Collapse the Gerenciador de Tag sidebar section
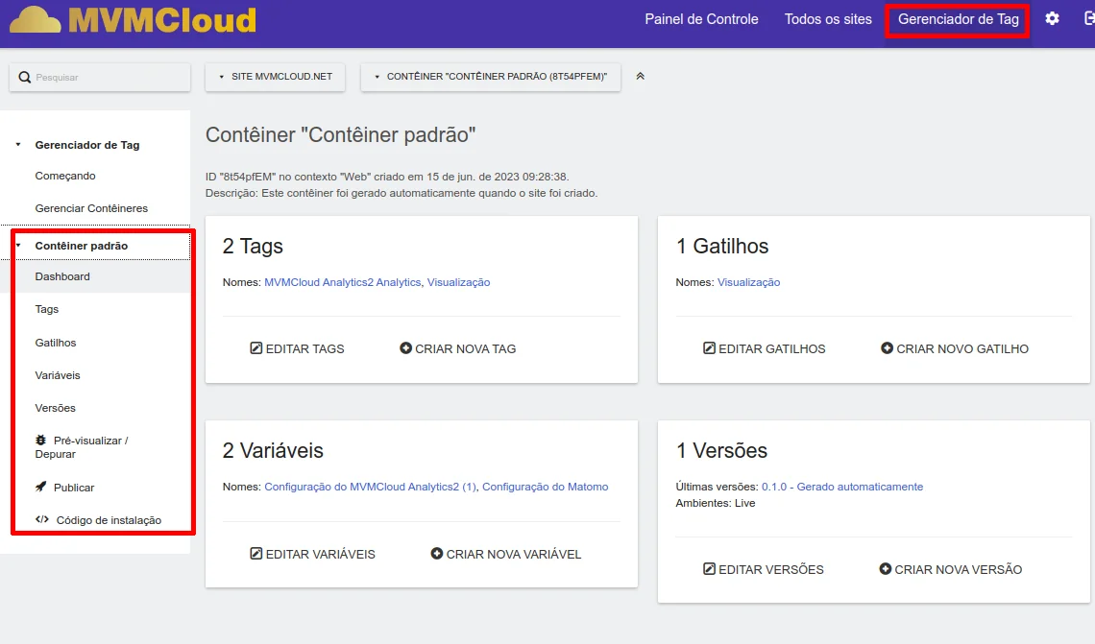 click(18, 145)
